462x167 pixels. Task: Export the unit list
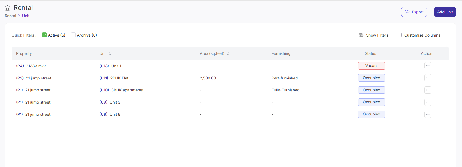pos(414,12)
